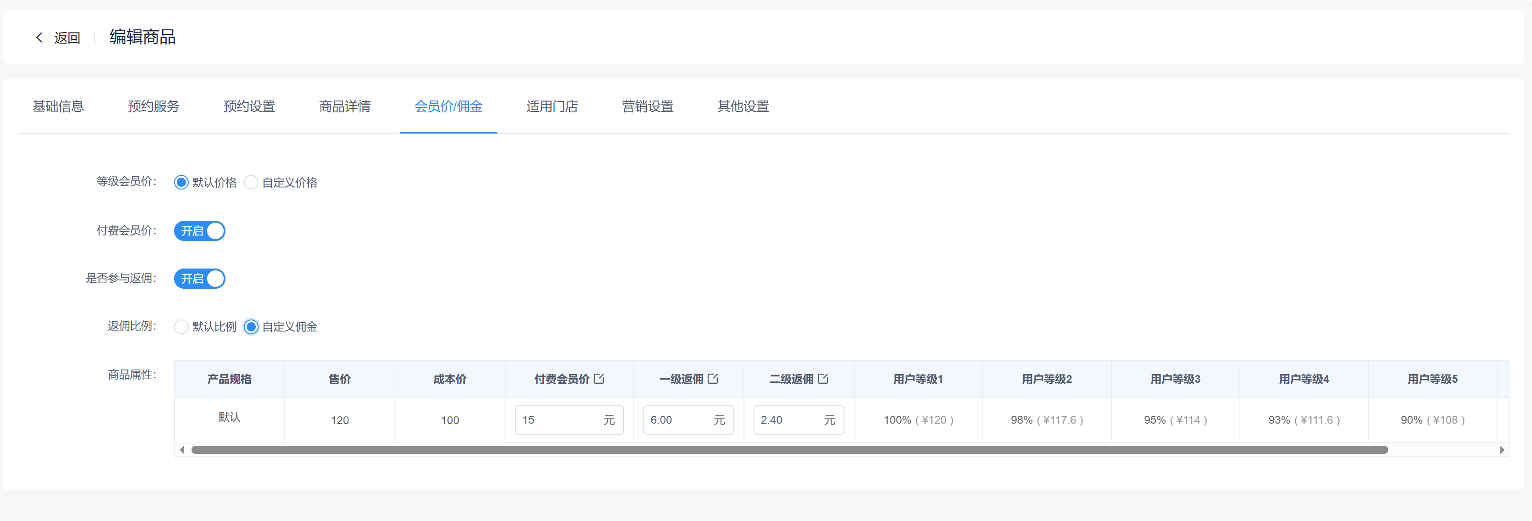This screenshot has width=1532, height=521.
Task: Click edit icon next to 付费会员价 header
Action: (599, 378)
